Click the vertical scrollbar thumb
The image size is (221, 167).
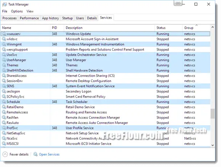pyautogui.click(x=213, y=113)
